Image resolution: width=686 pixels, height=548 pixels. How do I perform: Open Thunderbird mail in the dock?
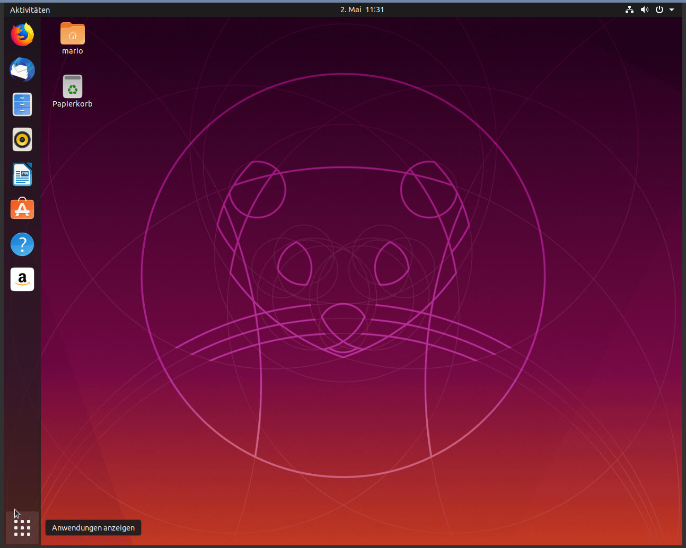pos(22,69)
